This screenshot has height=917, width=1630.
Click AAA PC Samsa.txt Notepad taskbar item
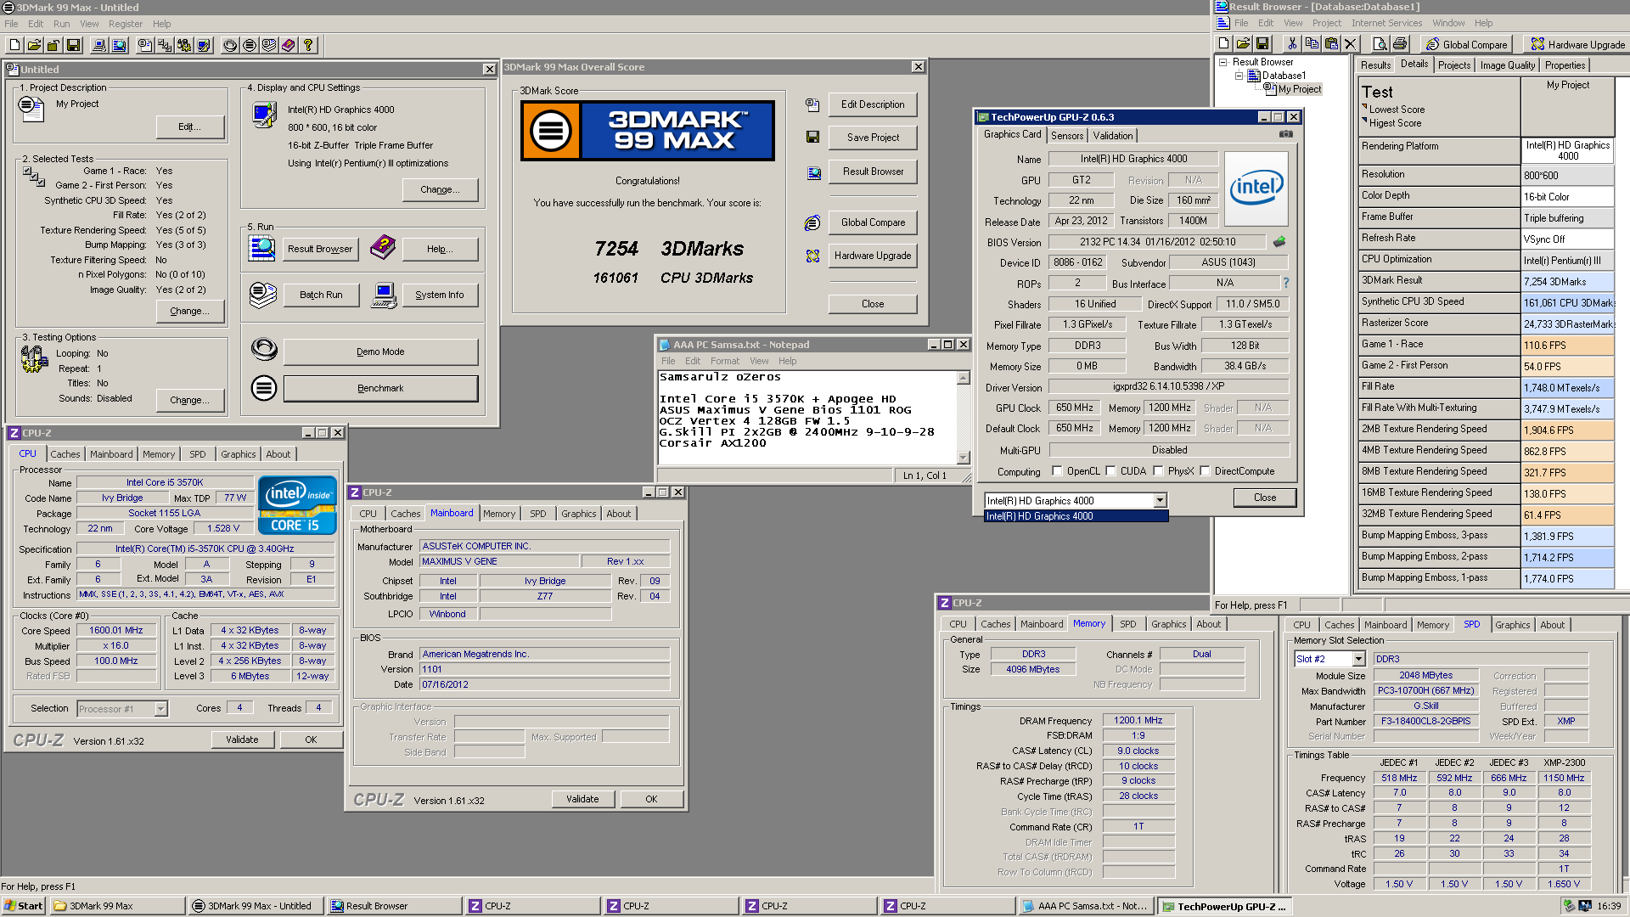pos(1086,906)
